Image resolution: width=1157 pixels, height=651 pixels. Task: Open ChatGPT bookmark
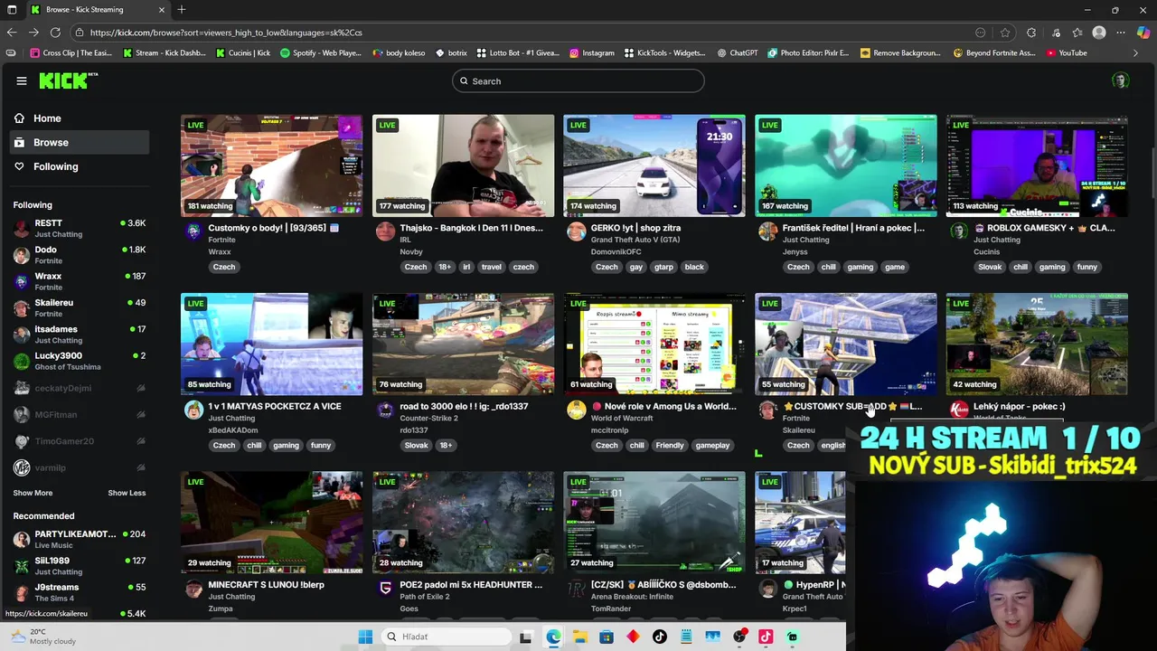(x=737, y=53)
